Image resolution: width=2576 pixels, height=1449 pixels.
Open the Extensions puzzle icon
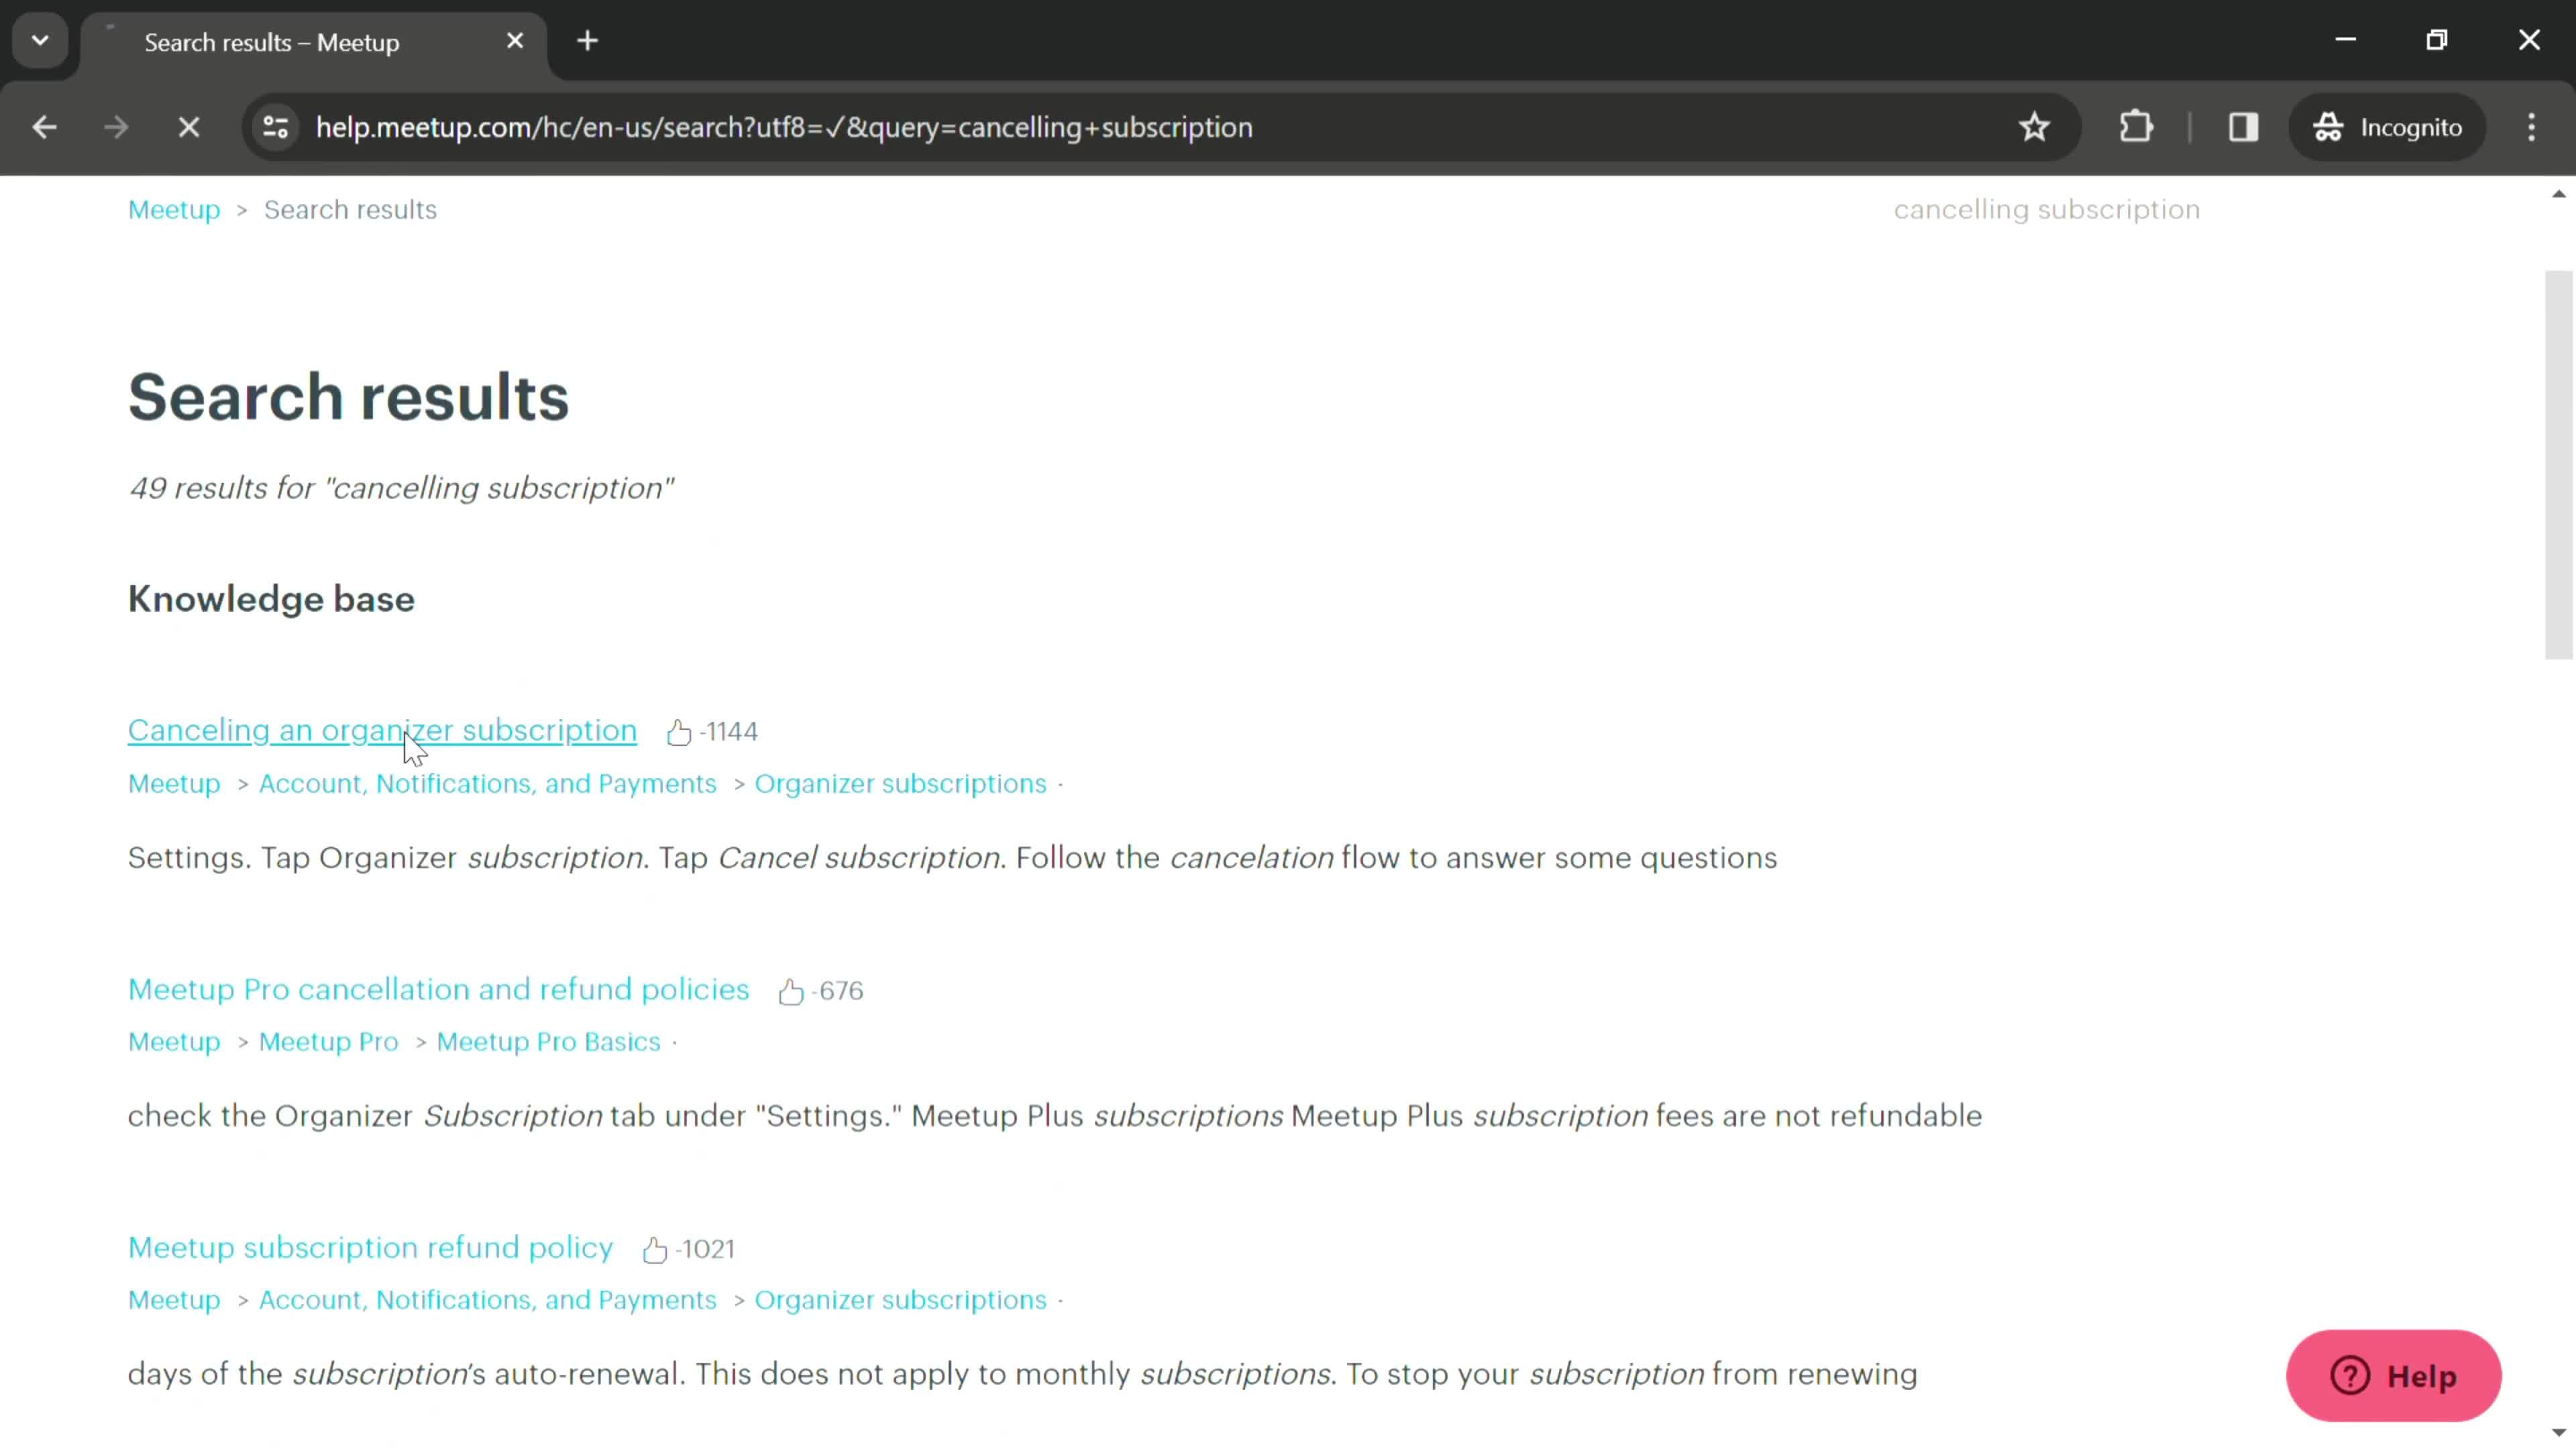tap(2136, 127)
